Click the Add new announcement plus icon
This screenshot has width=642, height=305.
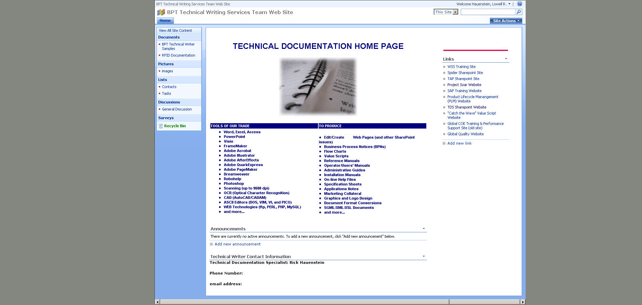coord(211,244)
